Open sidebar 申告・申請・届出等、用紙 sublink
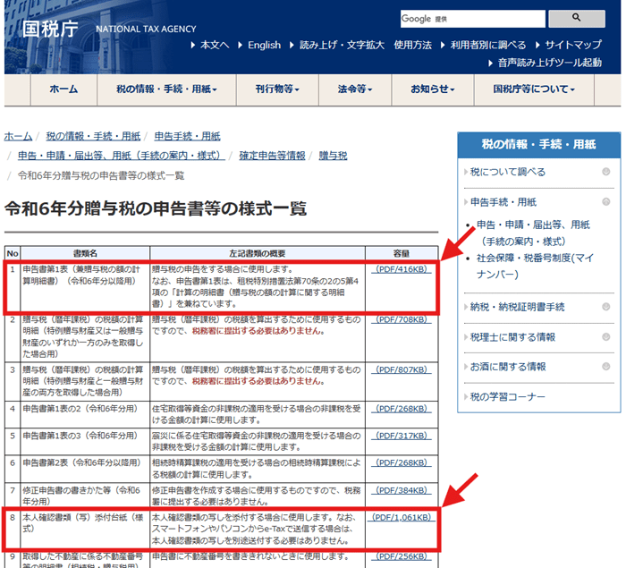Screen dimensions: 626x568 coord(533,233)
